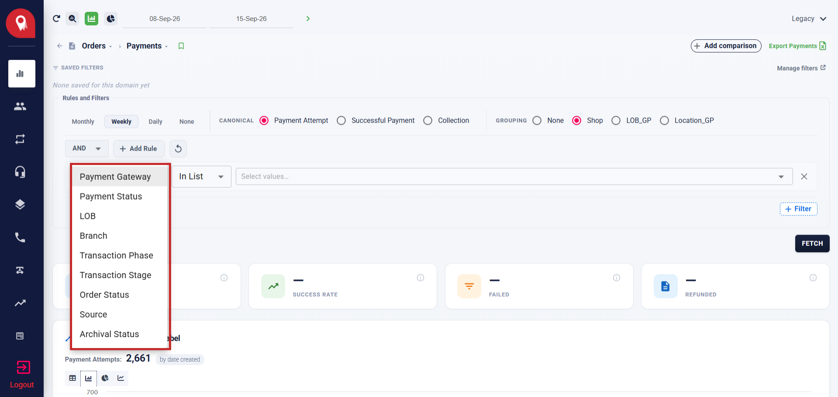
Task: Choose Payment Status from field list
Action: pyautogui.click(x=120, y=197)
